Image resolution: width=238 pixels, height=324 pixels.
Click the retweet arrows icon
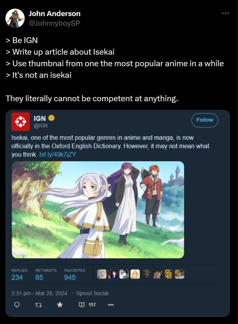point(38,305)
